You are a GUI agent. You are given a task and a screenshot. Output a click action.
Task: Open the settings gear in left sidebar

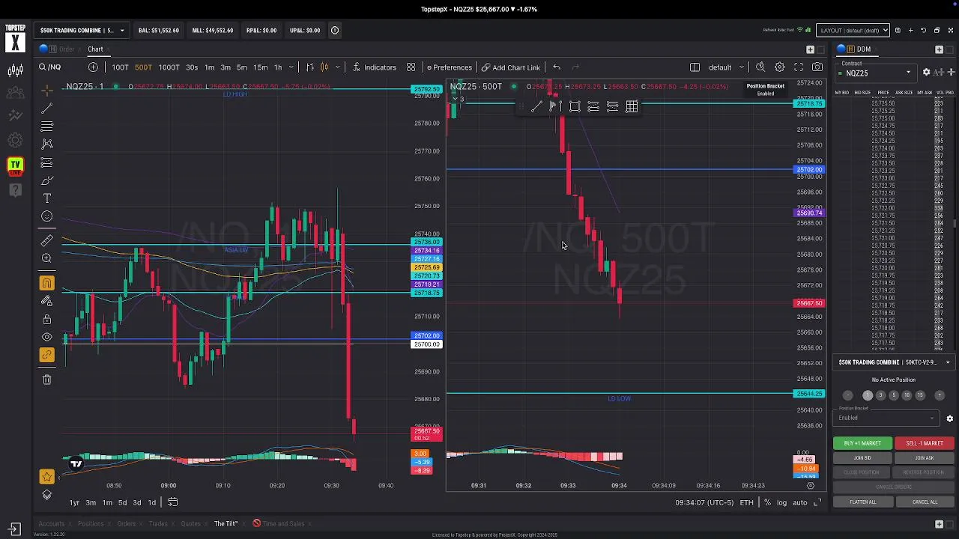[x=15, y=140]
